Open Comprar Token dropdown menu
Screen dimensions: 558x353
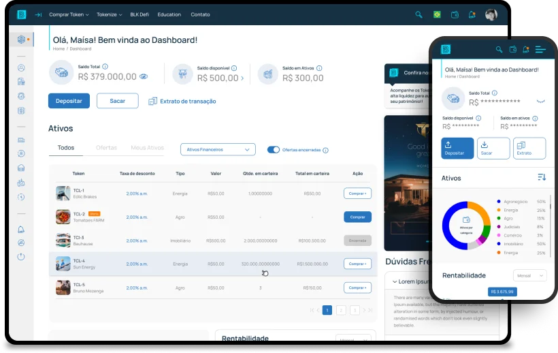point(69,14)
